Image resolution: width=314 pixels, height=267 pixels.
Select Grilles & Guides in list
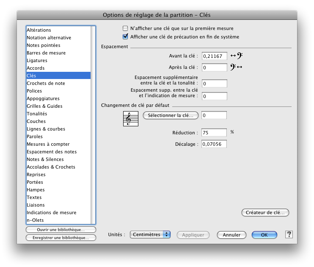tap(58, 106)
